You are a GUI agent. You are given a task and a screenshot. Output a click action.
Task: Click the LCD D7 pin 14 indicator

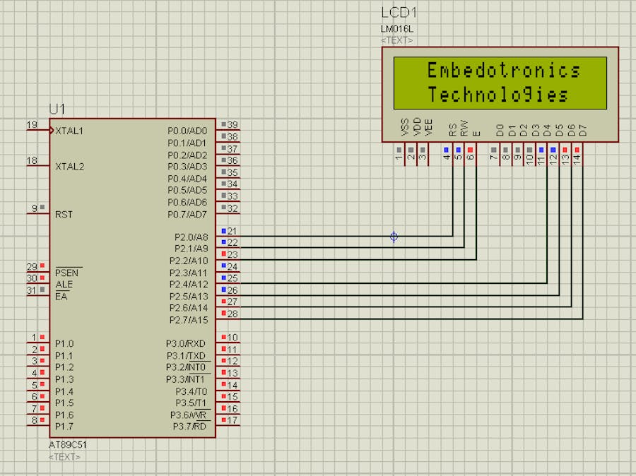tap(577, 150)
